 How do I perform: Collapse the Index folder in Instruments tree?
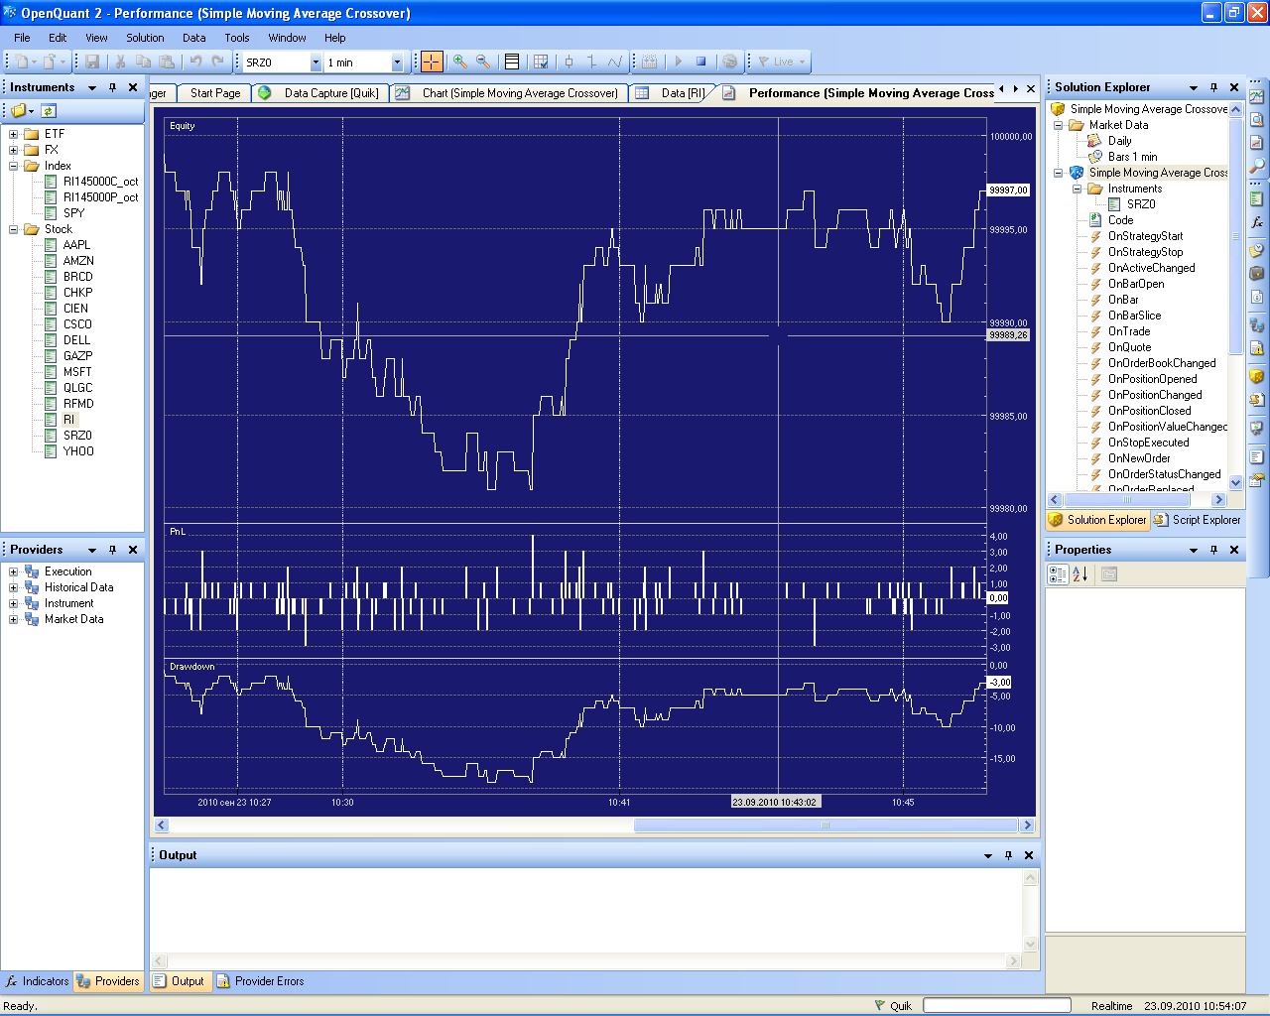tap(14, 166)
